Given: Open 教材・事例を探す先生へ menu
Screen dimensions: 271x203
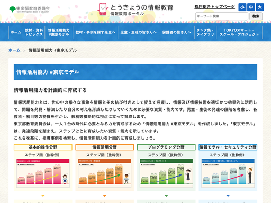Looking at the screenshot, I should click(95, 32).
